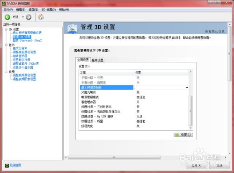
Task: Open 调整桌面尺寸和位置 task
Action: tap(26, 64)
